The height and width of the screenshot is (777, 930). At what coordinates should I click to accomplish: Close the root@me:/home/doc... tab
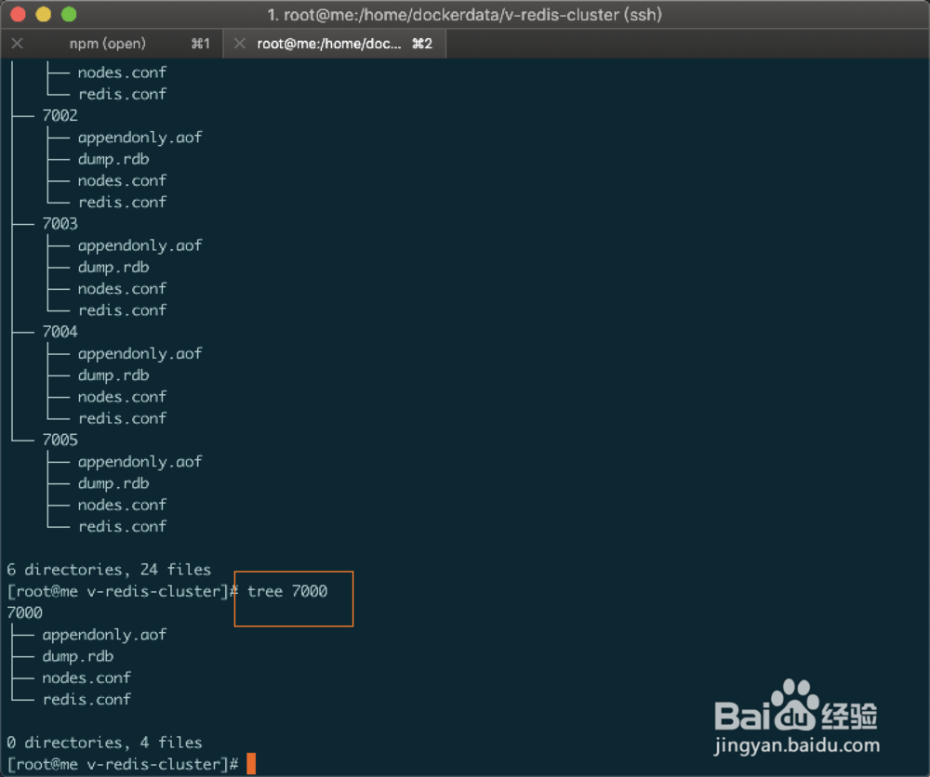point(240,44)
